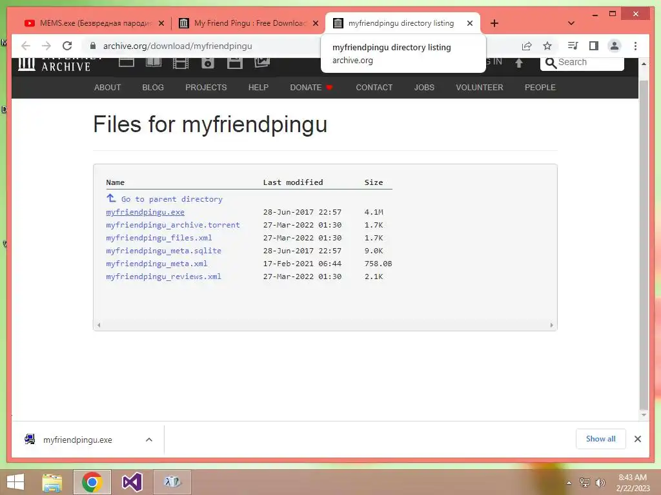The height and width of the screenshot is (495, 661).
Task: Reload the current page
Action: click(67, 46)
